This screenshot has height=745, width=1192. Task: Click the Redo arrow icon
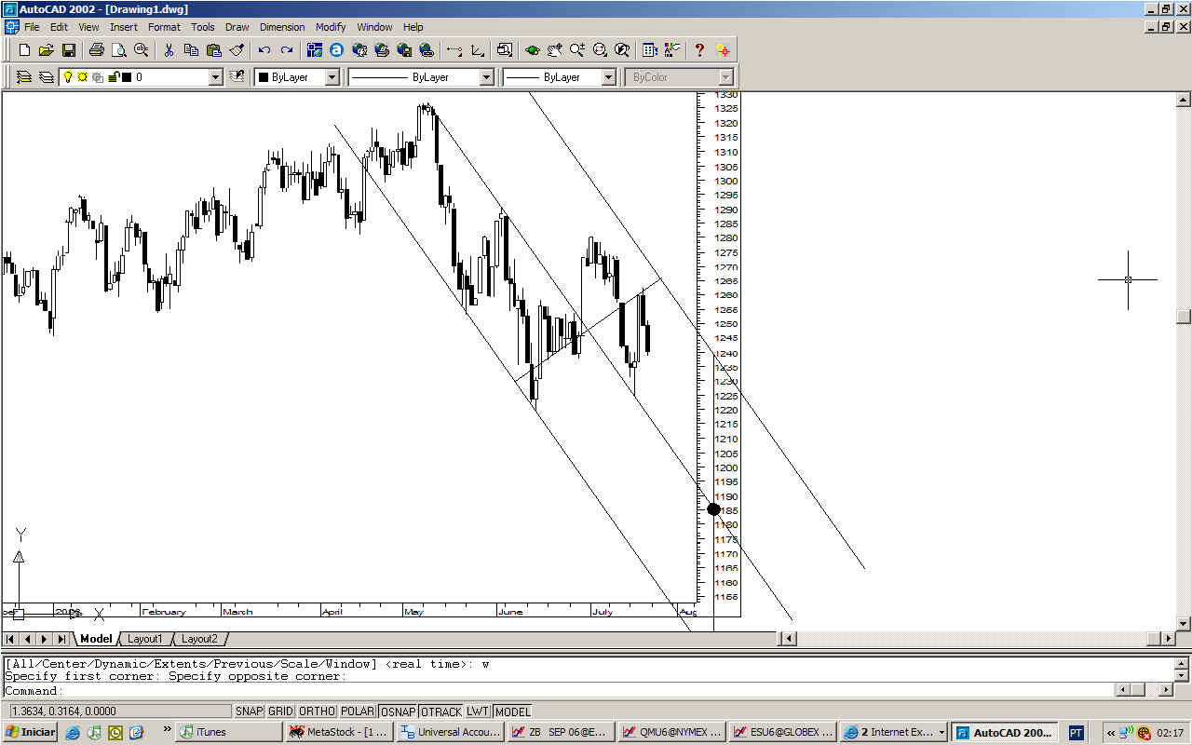point(286,50)
